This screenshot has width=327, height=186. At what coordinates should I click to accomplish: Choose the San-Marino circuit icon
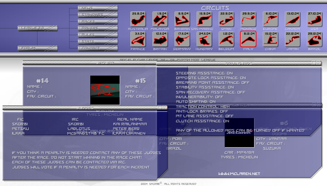click(204, 19)
